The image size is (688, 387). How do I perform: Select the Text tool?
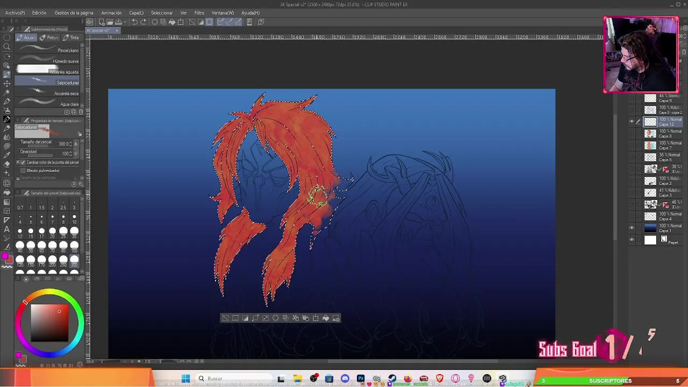pyautogui.click(x=7, y=229)
